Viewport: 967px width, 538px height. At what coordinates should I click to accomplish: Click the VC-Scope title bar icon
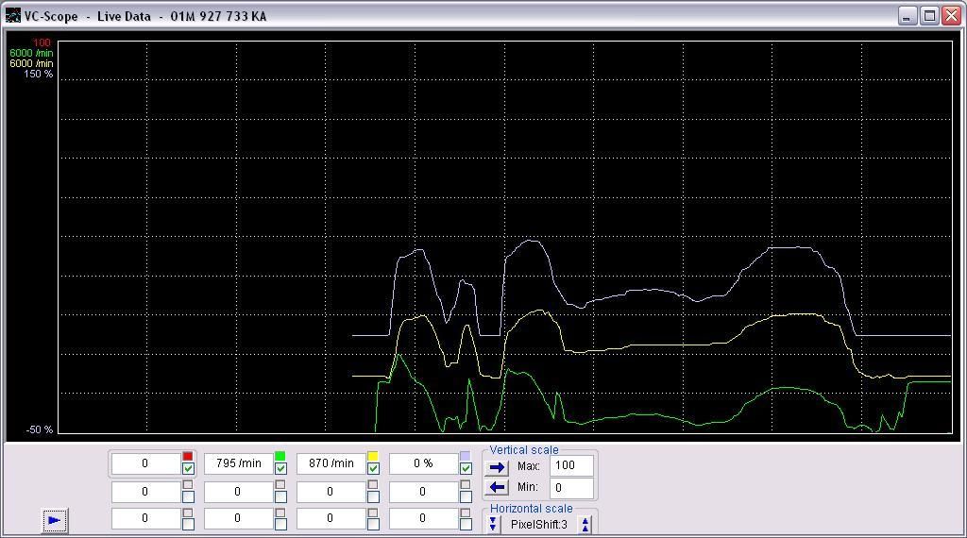[x=12, y=15]
